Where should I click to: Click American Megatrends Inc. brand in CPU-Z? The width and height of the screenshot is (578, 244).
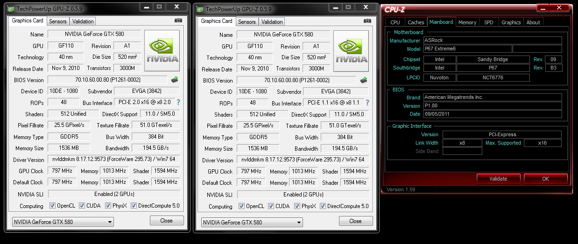coord(493,98)
